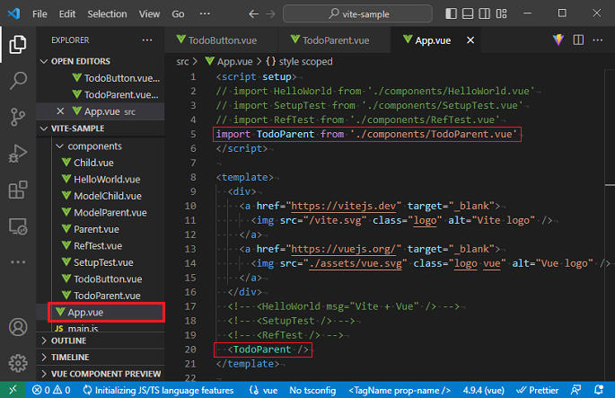The width and height of the screenshot is (615, 398).
Task: Open editor More Actions ellipsis
Action: [x=597, y=40]
